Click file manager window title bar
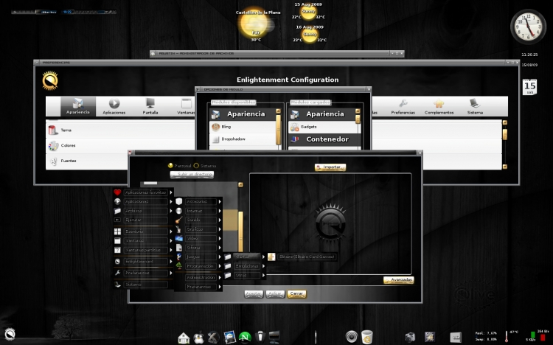553x345 pixels. coord(276,53)
